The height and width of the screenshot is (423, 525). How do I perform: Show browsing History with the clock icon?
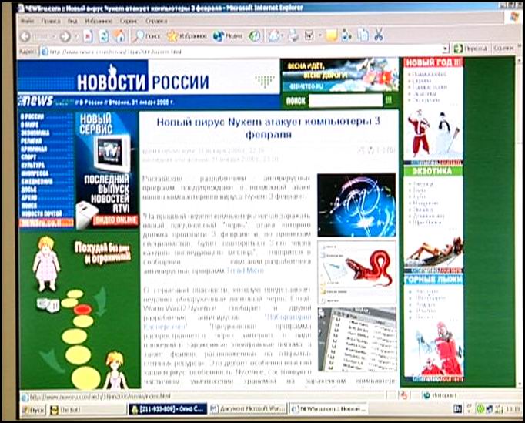click(254, 36)
